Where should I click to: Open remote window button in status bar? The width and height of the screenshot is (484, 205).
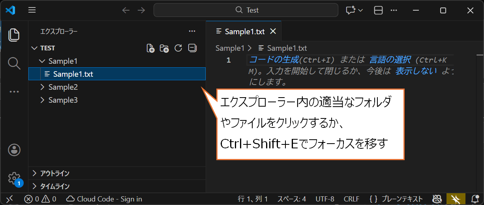click(x=9, y=199)
